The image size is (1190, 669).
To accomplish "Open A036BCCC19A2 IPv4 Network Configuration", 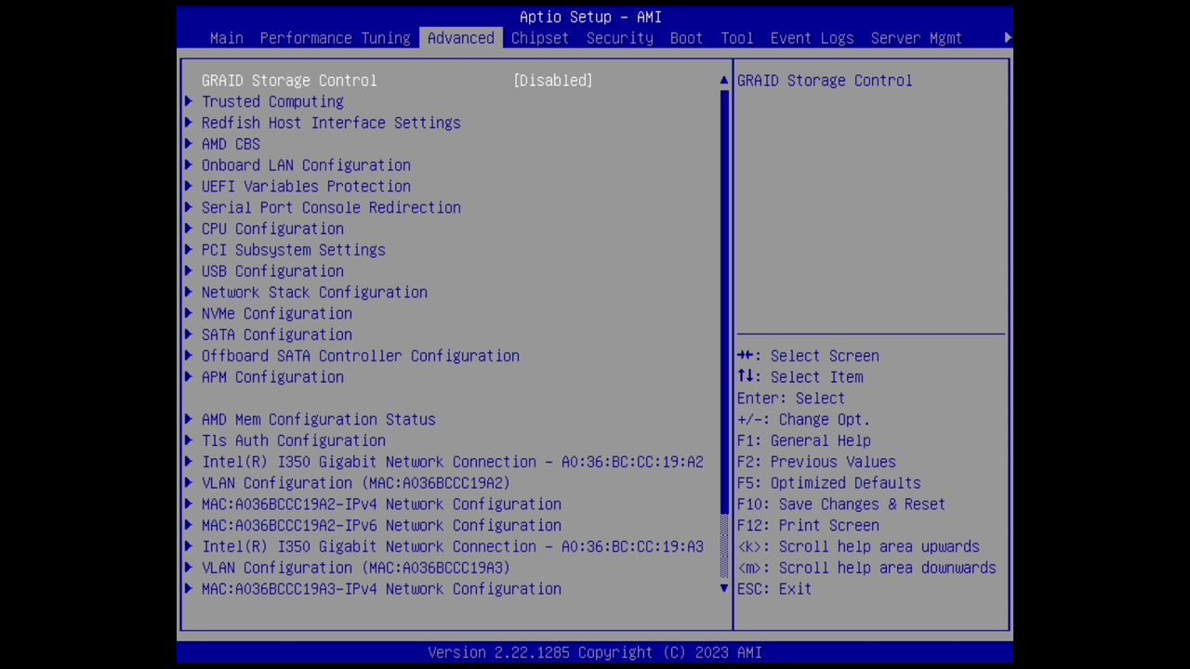I will pos(381,505).
